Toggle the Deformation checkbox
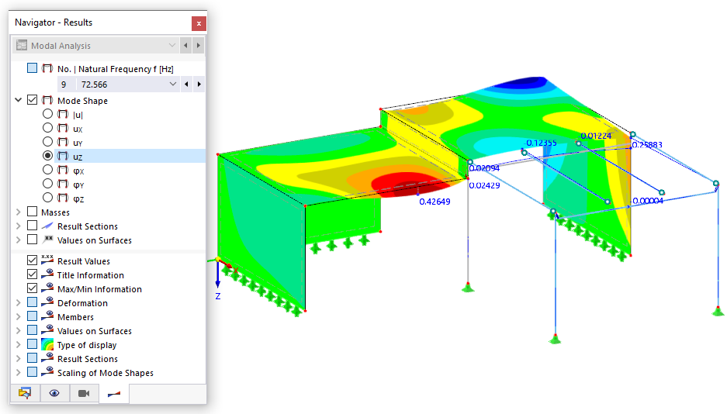 coord(32,302)
